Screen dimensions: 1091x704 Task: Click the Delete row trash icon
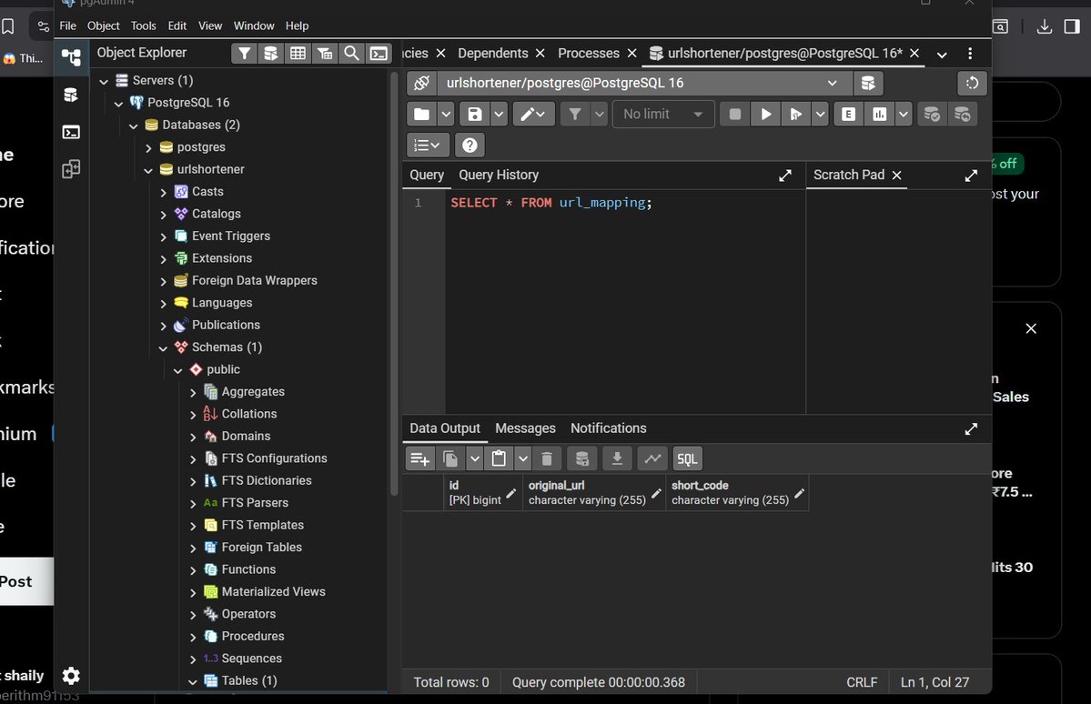(547, 458)
